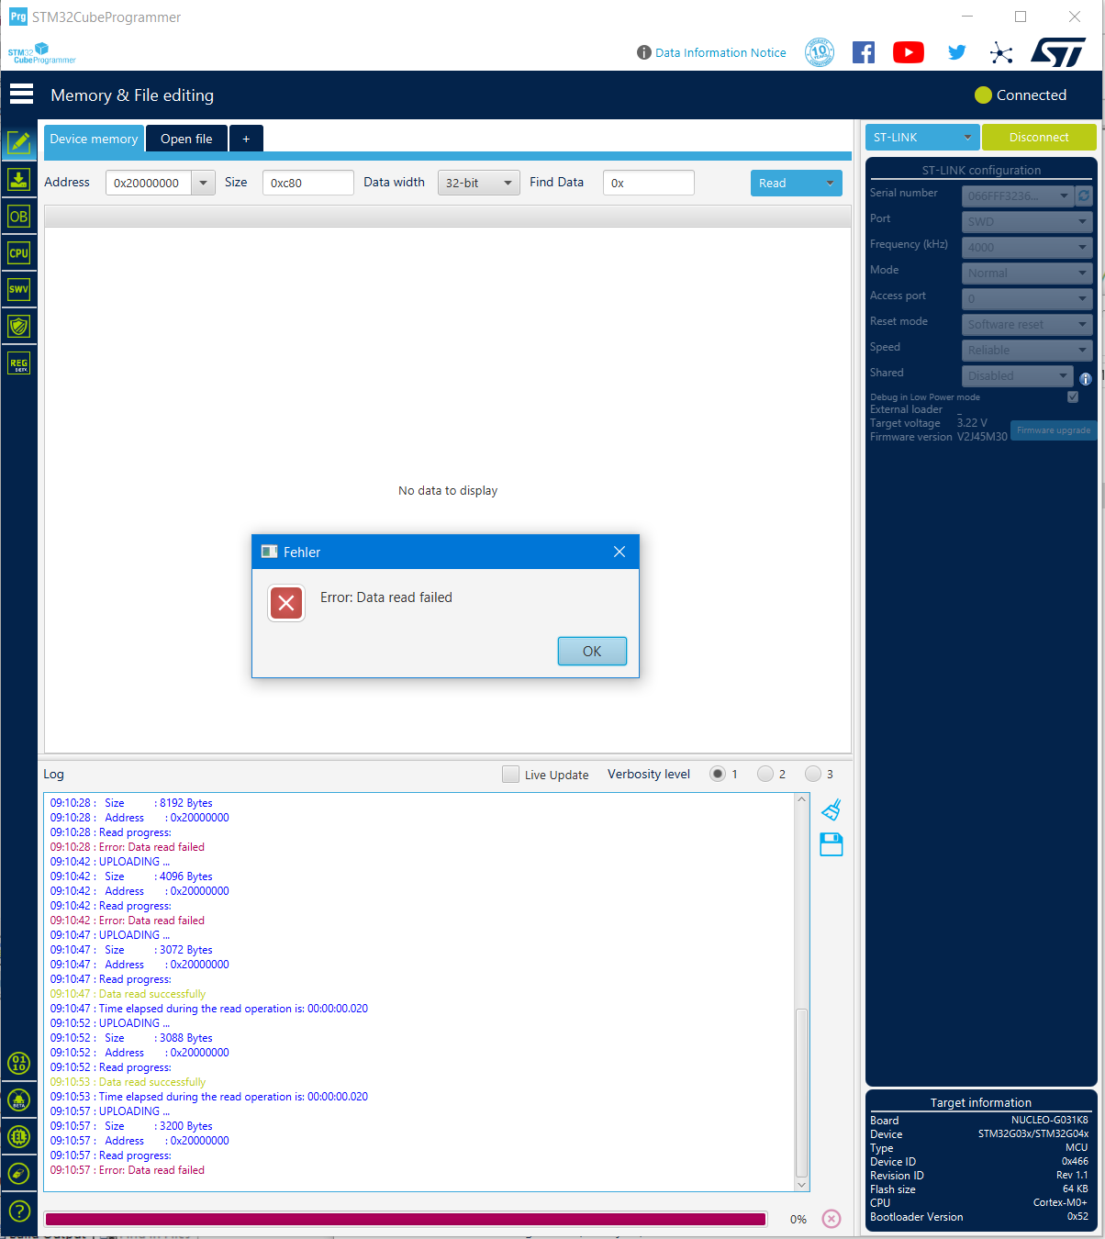This screenshot has width=1105, height=1239.
Task: Open the SWV viewer panel
Action: [x=18, y=289]
